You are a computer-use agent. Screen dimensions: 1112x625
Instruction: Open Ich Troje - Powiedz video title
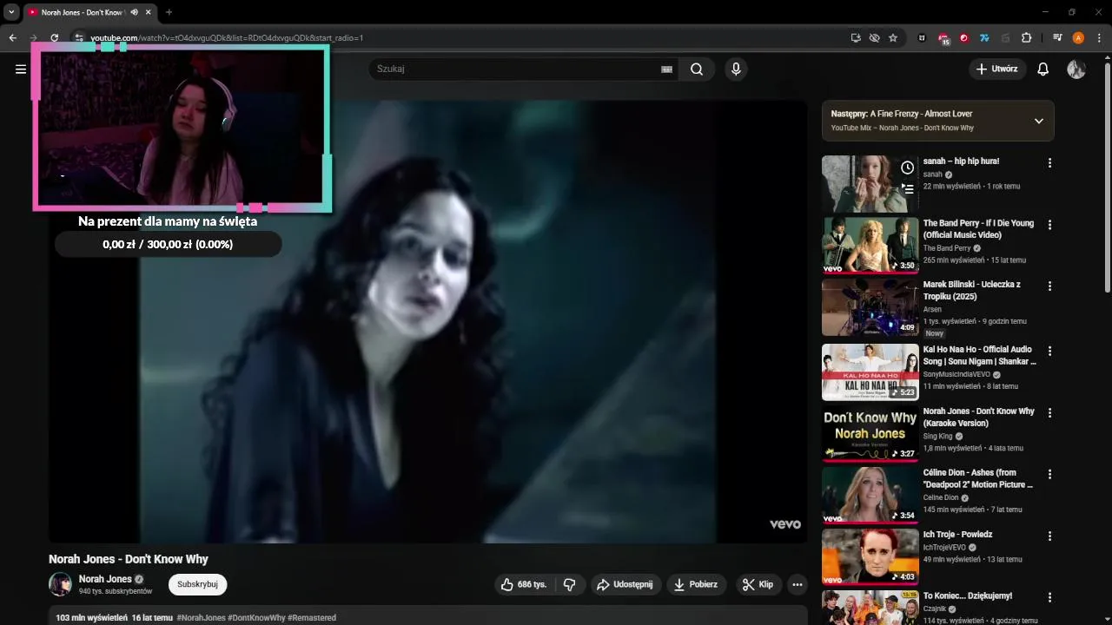tap(957, 535)
